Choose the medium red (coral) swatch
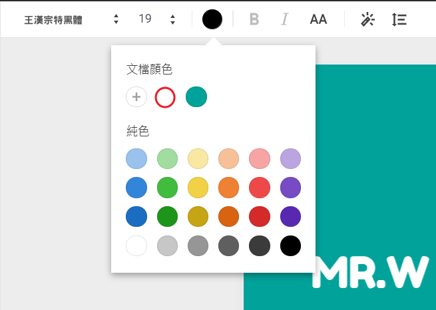Screen dimensions: 436x310 260,188
